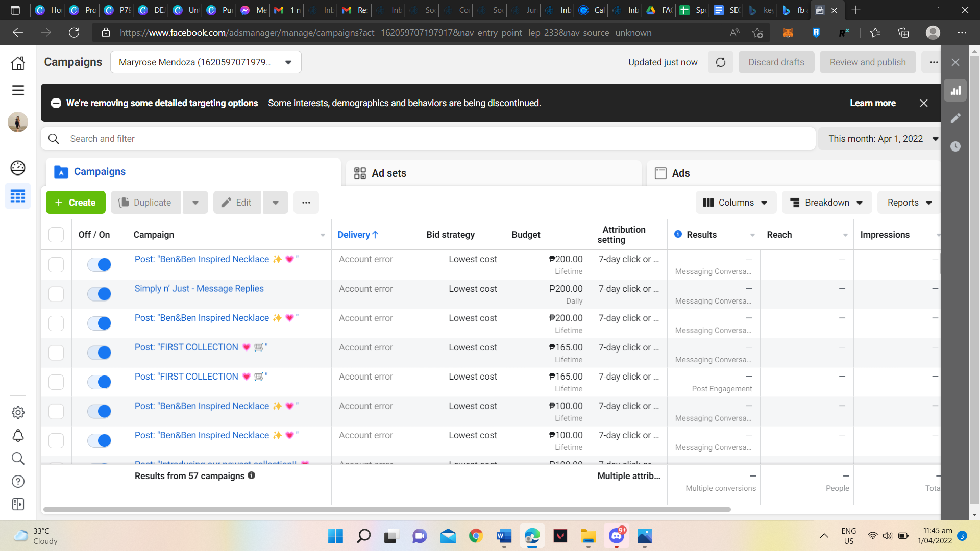Expand the Duplicate options arrow
Viewport: 980px width, 551px height.
(x=195, y=203)
